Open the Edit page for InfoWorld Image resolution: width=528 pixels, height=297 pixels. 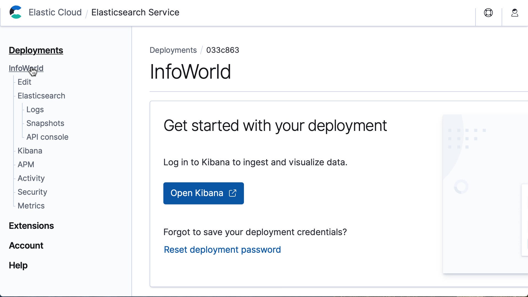pos(24,82)
